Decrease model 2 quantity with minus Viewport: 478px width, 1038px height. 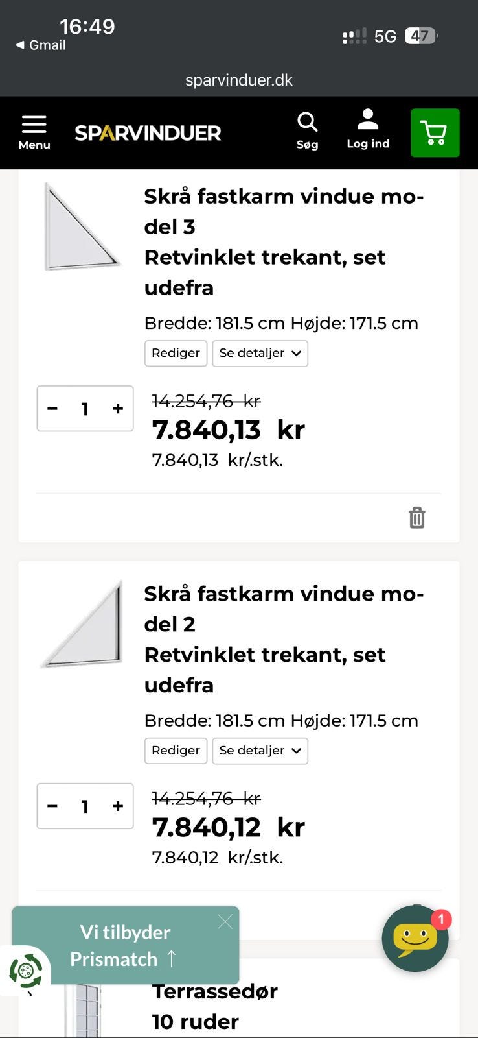tap(52, 806)
